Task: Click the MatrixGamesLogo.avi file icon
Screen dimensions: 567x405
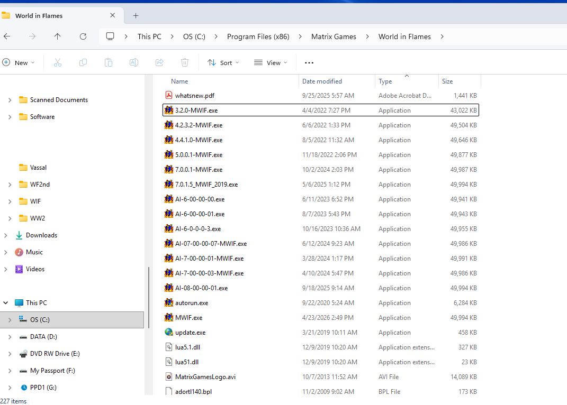Action: click(168, 376)
